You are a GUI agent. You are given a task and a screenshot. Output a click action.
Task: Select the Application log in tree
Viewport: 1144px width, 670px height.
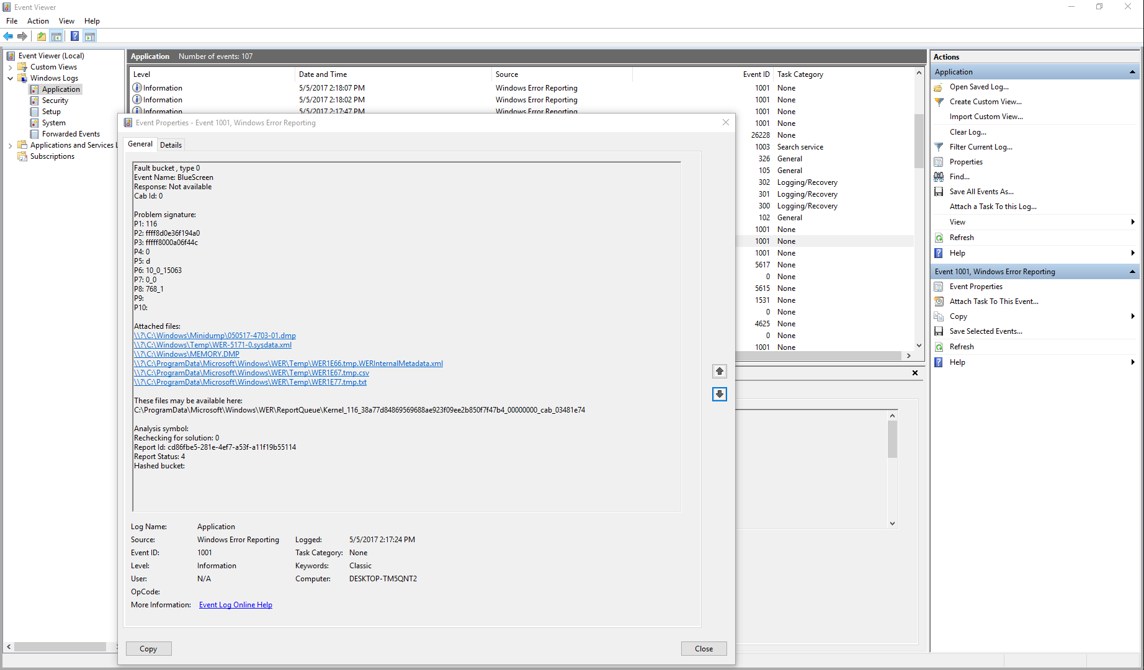61,89
